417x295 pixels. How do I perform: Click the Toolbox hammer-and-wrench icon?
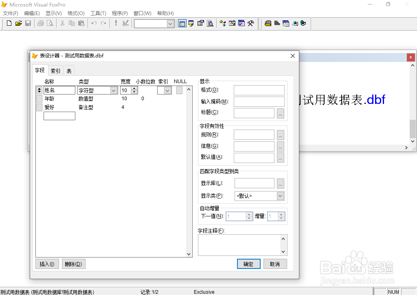click(x=251, y=23)
